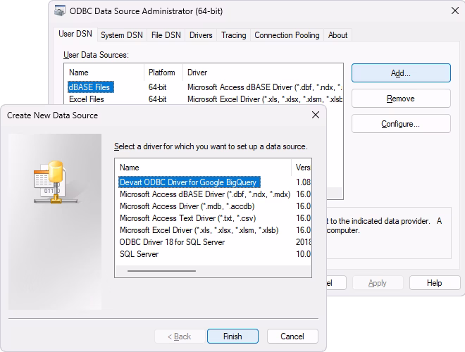Switch to the User DSN tab
This screenshot has width=465, height=352.
75,34
